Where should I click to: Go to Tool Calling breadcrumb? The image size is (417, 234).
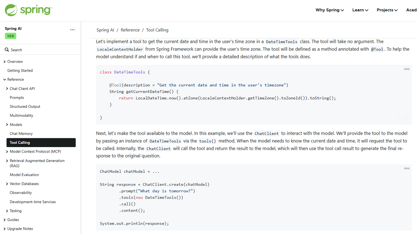point(157,30)
